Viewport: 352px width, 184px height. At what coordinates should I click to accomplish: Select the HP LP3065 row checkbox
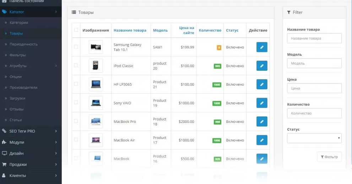[76, 84]
